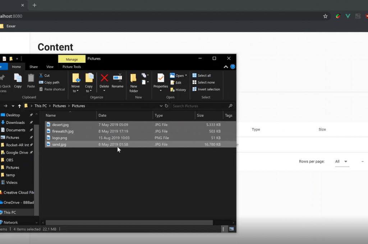Click the green V browser extension icon
368x244 pixels.
click(348, 16)
